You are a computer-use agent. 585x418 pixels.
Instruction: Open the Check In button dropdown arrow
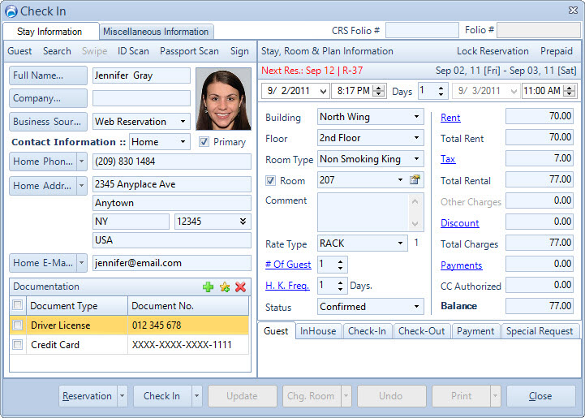[196, 396]
